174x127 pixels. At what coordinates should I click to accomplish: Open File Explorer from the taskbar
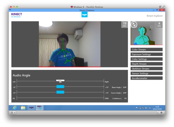(23, 108)
